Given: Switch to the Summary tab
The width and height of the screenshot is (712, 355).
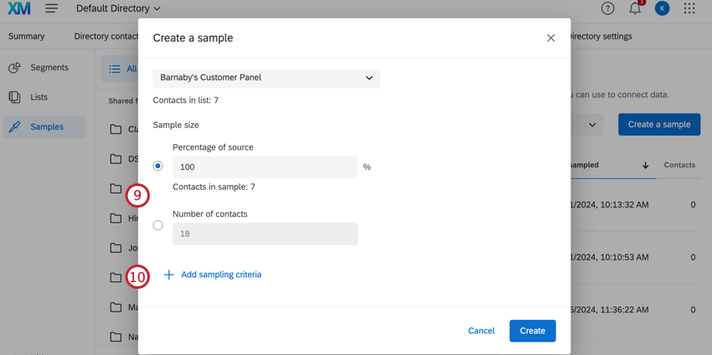Looking at the screenshot, I should tap(27, 36).
